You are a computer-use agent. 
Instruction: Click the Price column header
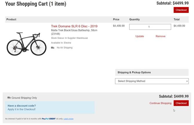(x=116, y=20)
